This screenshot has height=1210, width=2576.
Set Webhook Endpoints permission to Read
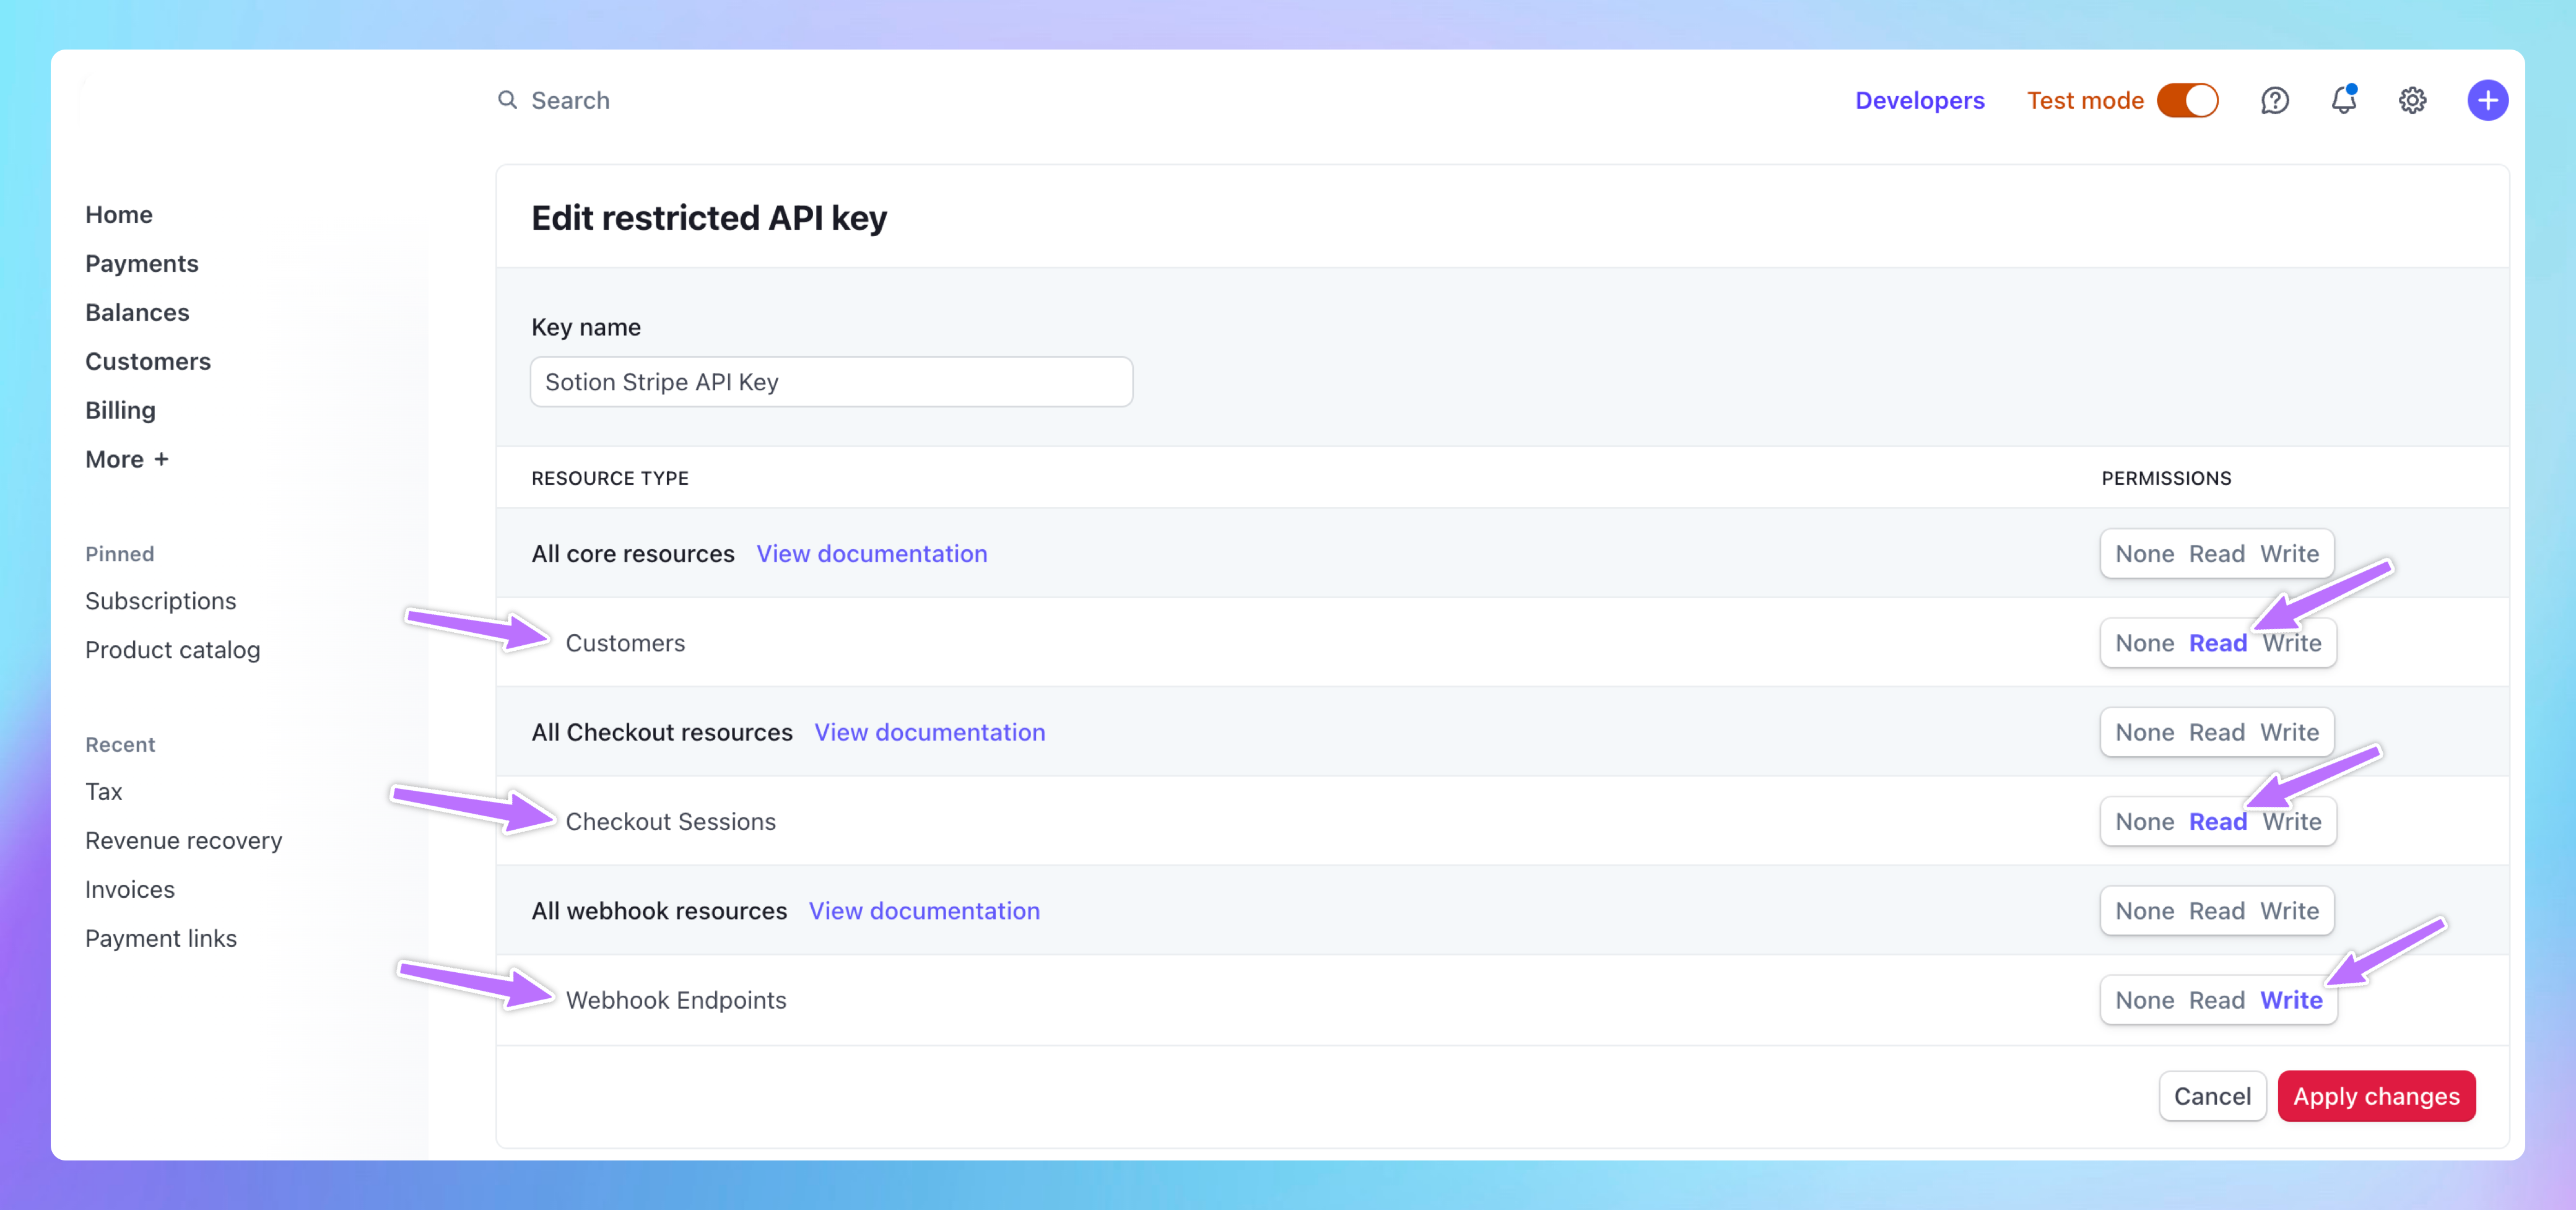point(2216,1000)
